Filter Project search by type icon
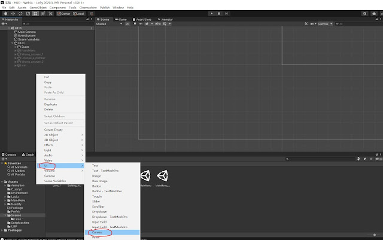 click(358, 159)
